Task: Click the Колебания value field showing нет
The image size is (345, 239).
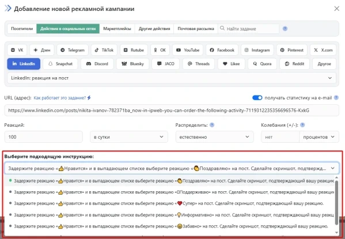Action: pos(280,137)
